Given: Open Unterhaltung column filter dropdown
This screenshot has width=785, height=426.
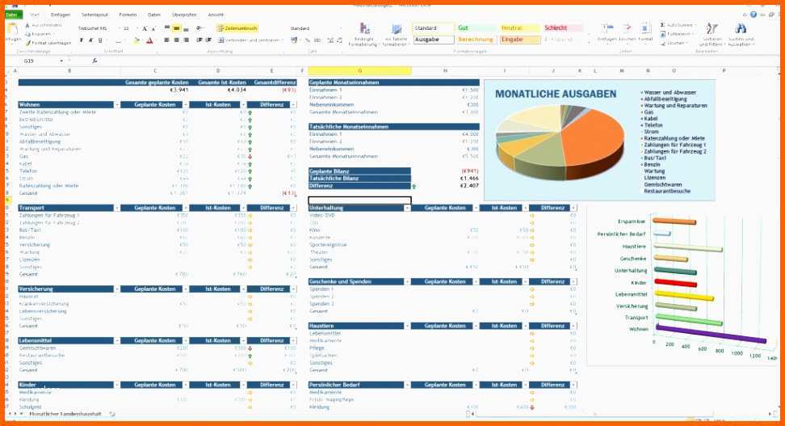Looking at the screenshot, I should pos(407,208).
